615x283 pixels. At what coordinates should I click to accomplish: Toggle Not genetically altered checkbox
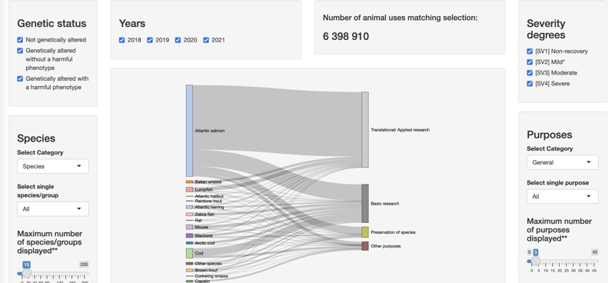(x=20, y=40)
